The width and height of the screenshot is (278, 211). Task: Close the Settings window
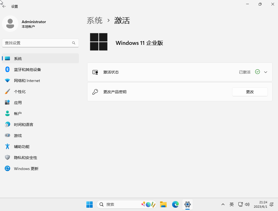click(x=273, y=4)
